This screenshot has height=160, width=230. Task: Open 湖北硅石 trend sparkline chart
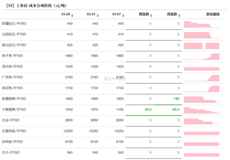[x=202, y=46]
